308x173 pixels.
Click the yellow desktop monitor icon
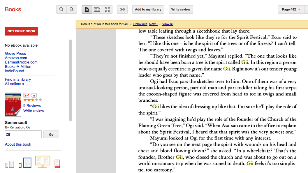click(x=43, y=162)
